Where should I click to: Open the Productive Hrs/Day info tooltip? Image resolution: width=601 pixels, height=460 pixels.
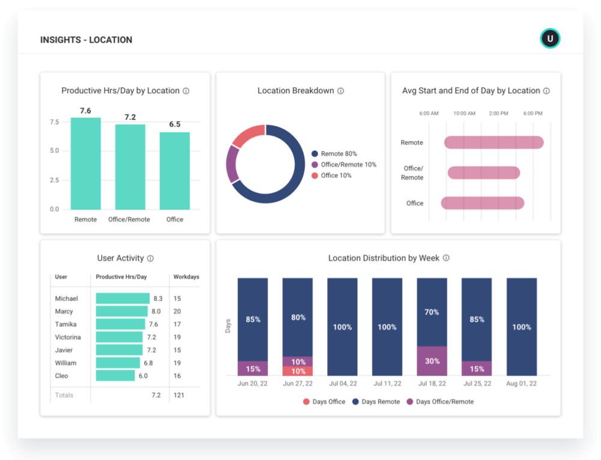186,91
